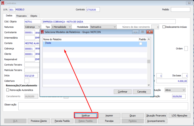Click the report selection dialog app icon
Image resolution: width=194 pixels, height=126 pixels.
pyautogui.click(x=42, y=32)
